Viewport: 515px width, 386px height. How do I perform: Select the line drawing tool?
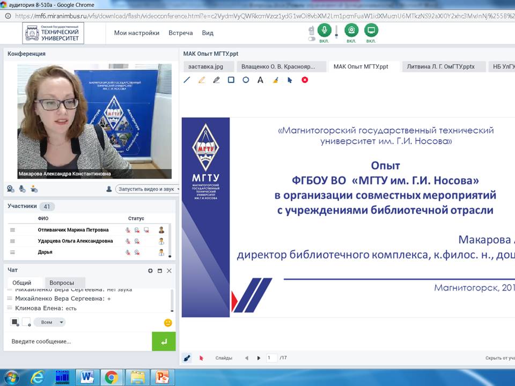(187, 80)
